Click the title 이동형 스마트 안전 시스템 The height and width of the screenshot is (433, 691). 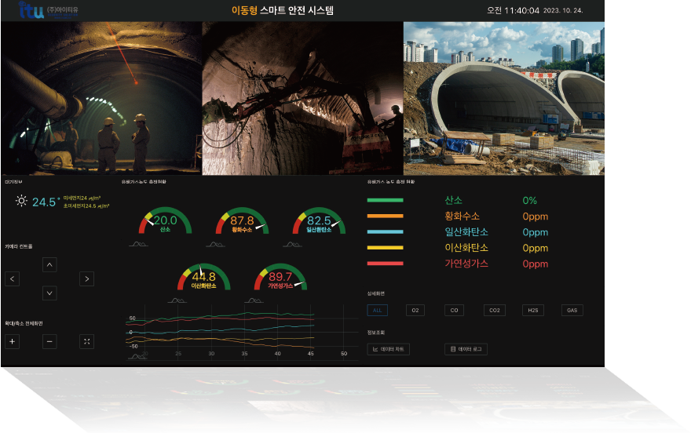coord(283,10)
